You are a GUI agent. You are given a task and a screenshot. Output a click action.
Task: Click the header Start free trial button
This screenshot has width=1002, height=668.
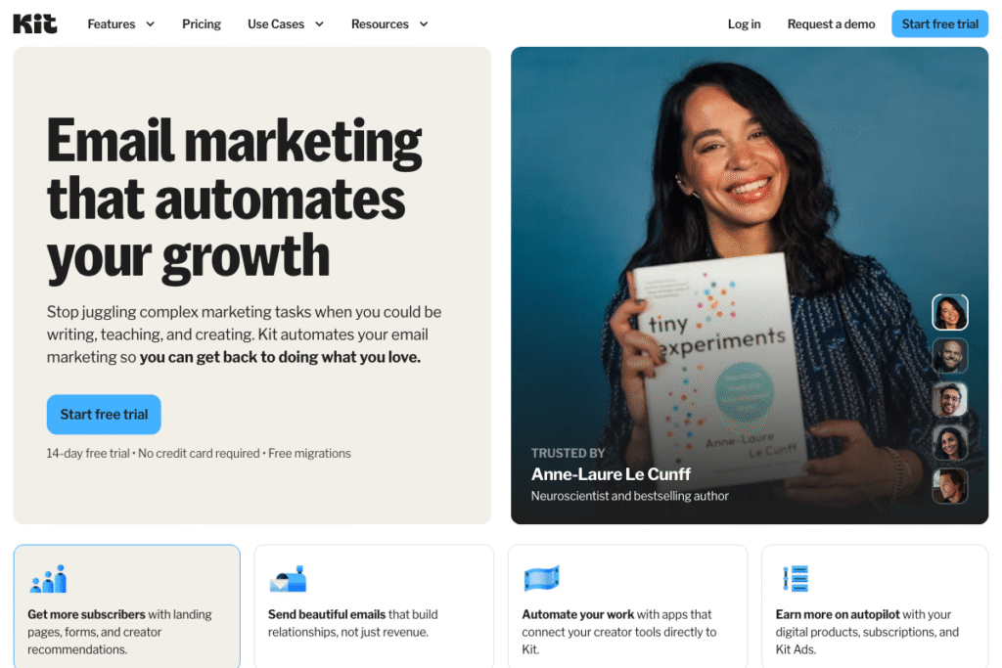[939, 24]
